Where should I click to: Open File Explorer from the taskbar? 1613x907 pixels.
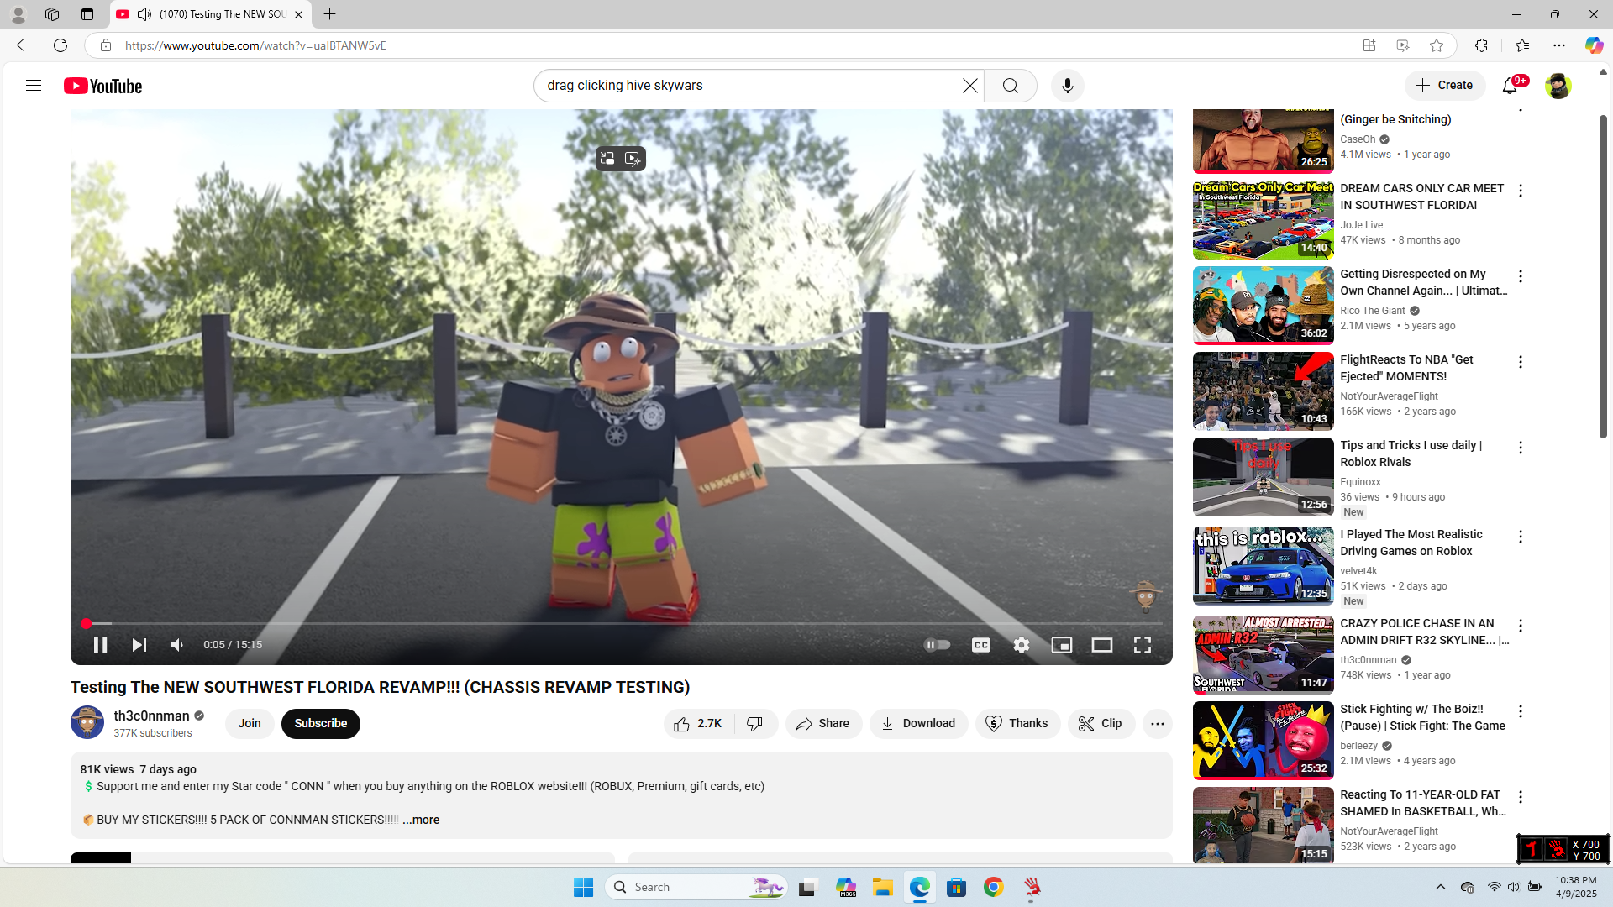pos(882,887)
